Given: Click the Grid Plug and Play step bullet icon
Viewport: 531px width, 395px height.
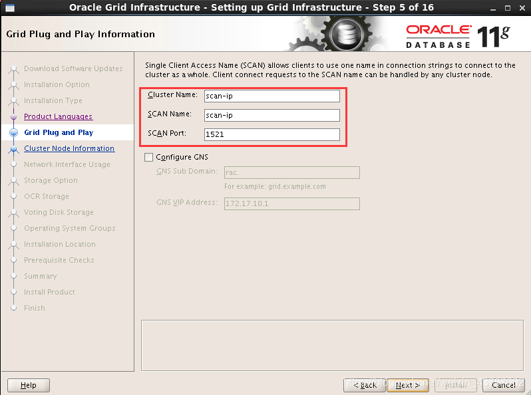Looking at the screenshot, I should pyautogui.click(x=13, y=132).
